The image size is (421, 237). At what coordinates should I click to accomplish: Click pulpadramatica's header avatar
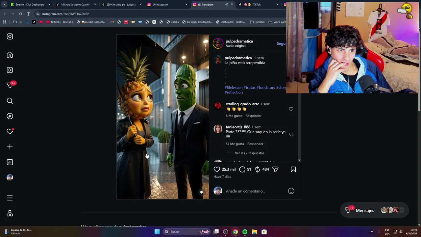pos(218,43)
